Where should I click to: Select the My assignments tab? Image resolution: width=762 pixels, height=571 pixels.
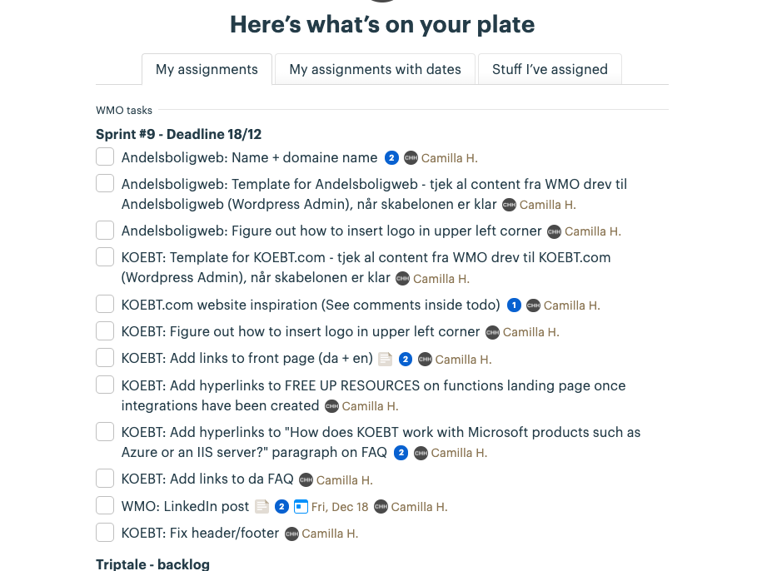click(207, 69)
